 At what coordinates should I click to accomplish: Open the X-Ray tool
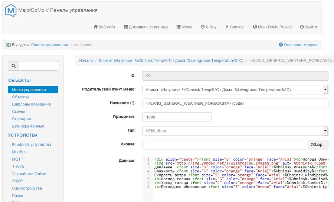click(209, 27)
